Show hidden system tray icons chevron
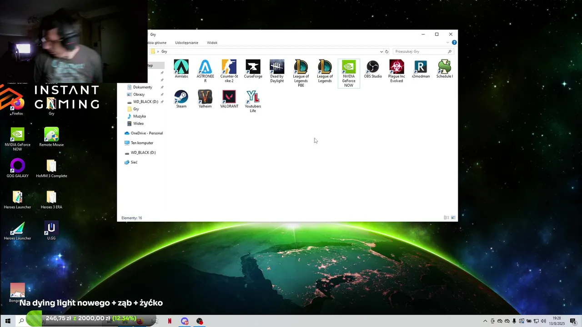Viewport: 582px width, 327px height. coord(485,321)
